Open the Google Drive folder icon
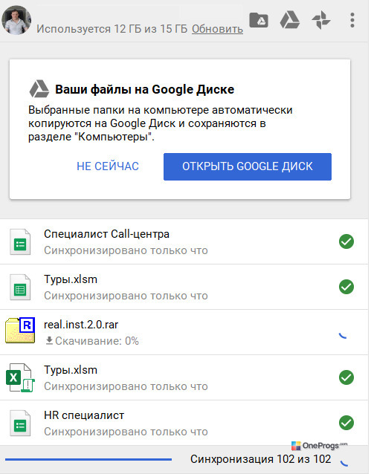371x474 pixels. (259, 20)
